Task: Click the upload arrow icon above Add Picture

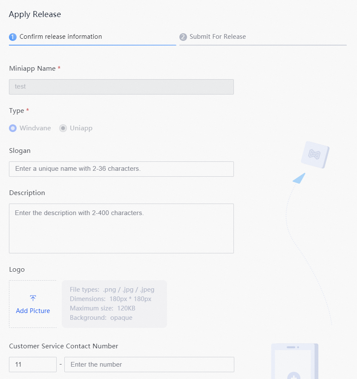Action: click(x=33, y=298)
